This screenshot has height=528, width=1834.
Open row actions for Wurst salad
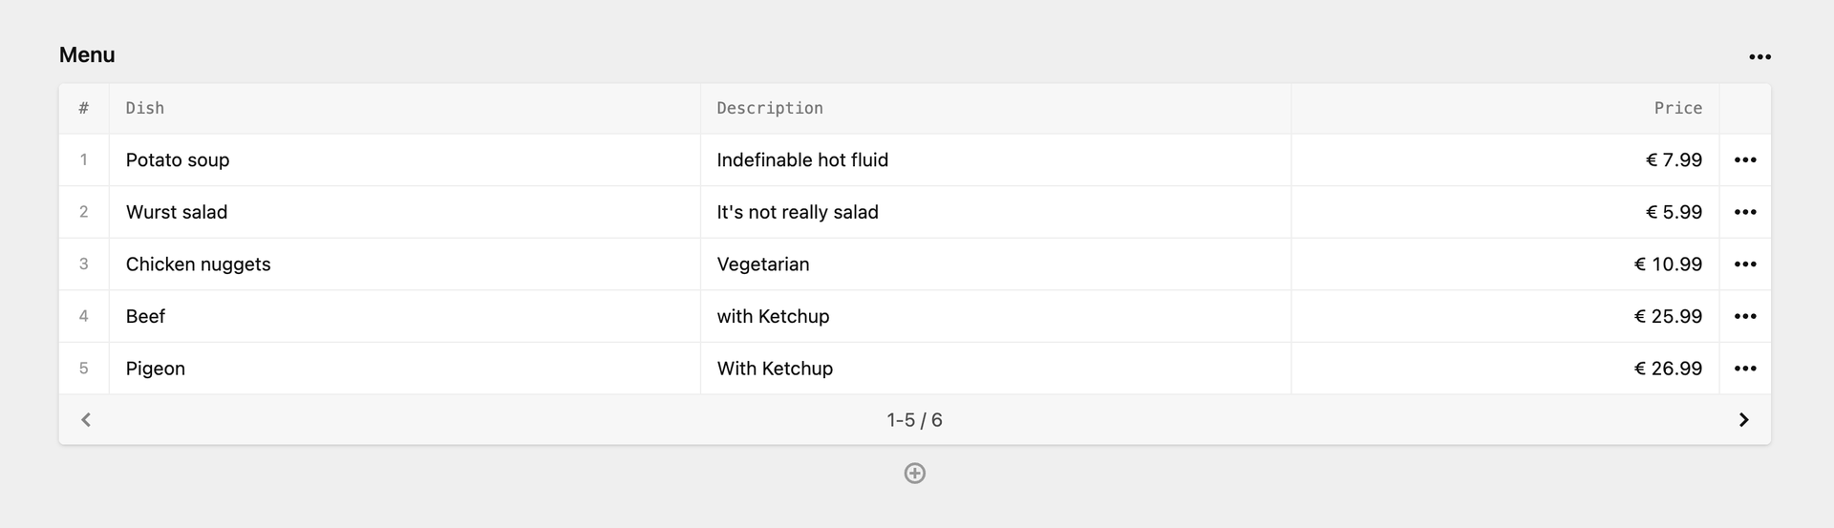pos(1745,212)
